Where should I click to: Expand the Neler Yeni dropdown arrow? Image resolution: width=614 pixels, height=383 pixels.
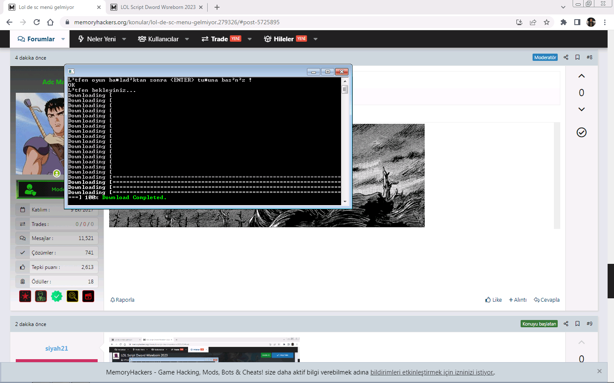[124, 39]
